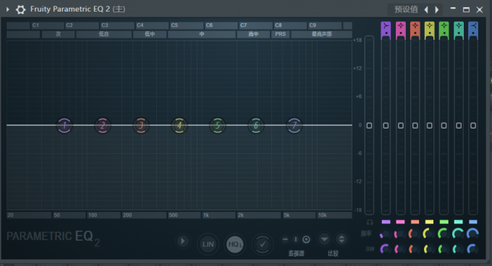492x266 pixels.
Task: Select band 4 yellow node
Action: tap(179, 126)
